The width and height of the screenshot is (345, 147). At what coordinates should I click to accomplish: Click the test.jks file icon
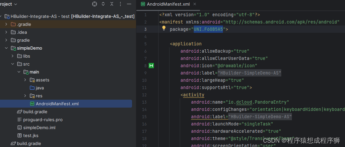pyautogui.click(x=20, y=135)
